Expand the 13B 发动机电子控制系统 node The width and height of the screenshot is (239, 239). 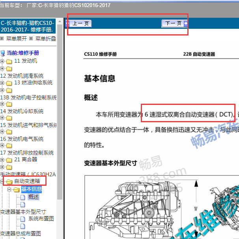2,90
